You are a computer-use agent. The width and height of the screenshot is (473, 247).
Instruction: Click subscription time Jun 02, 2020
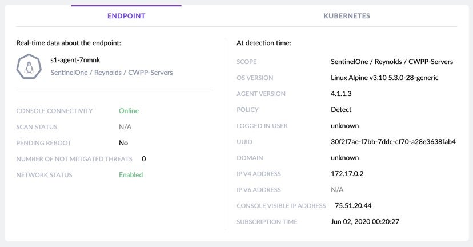point(364,222)
